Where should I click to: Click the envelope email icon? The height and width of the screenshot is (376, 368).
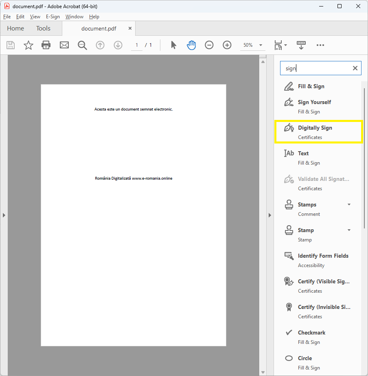pyautogui.click(x=64, y=45)
